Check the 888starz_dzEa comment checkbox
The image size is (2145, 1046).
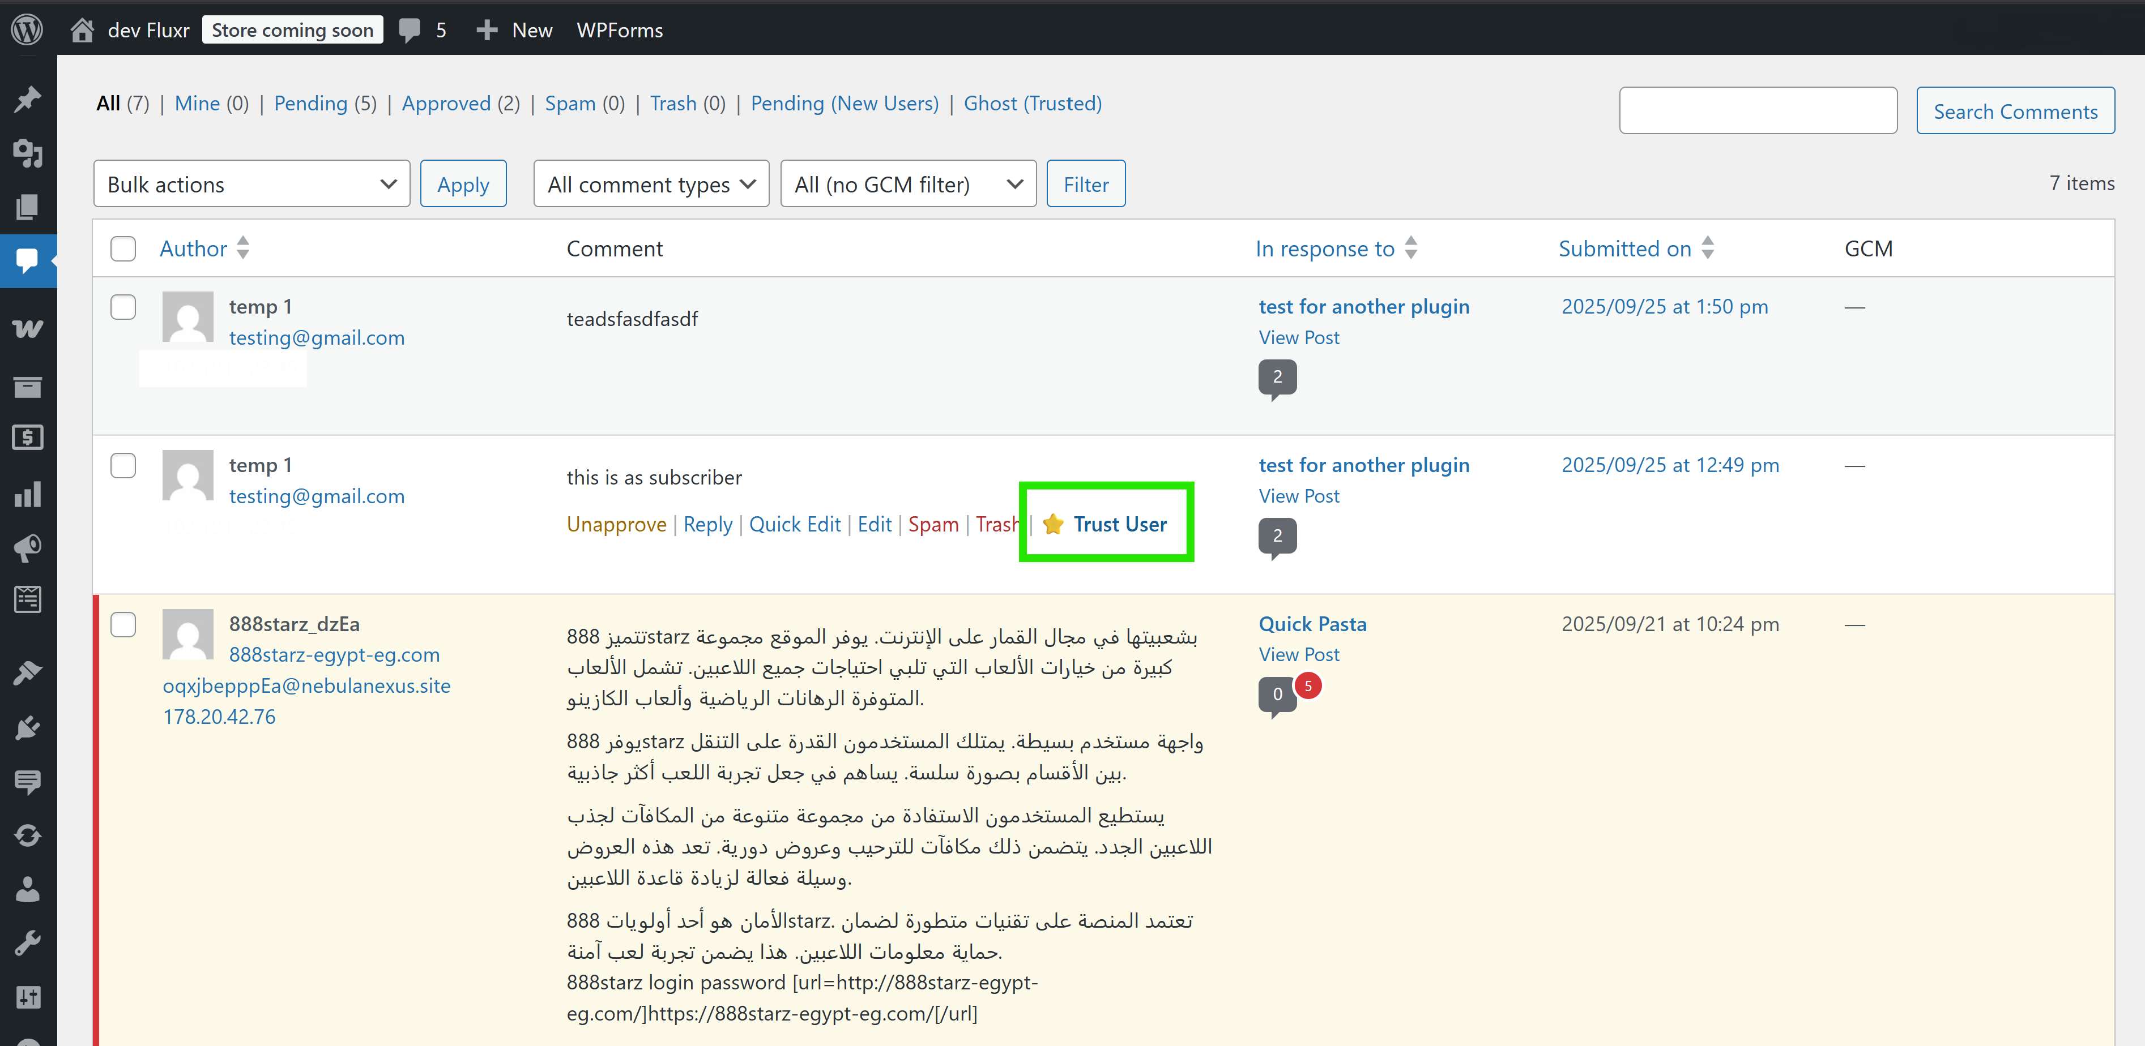(x=122, y=624)
